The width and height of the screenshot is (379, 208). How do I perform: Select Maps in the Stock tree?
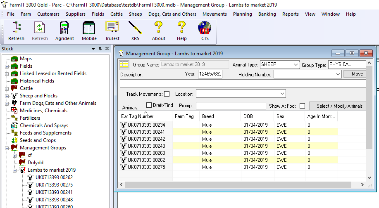[x=26, y=59]
